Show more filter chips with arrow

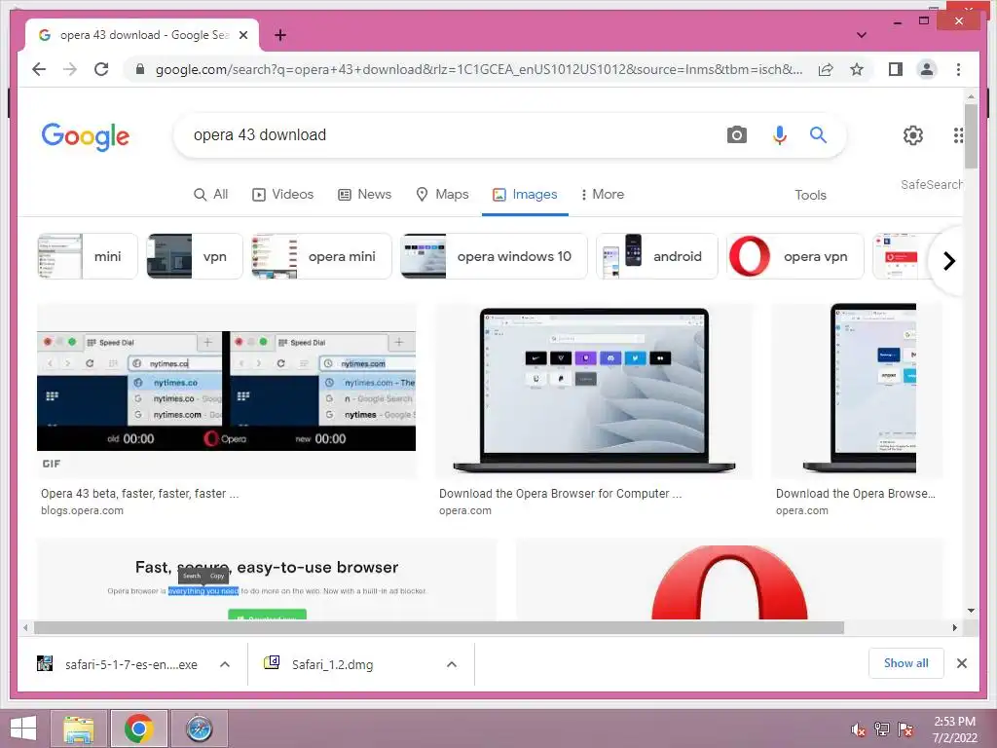pos(948,261)
